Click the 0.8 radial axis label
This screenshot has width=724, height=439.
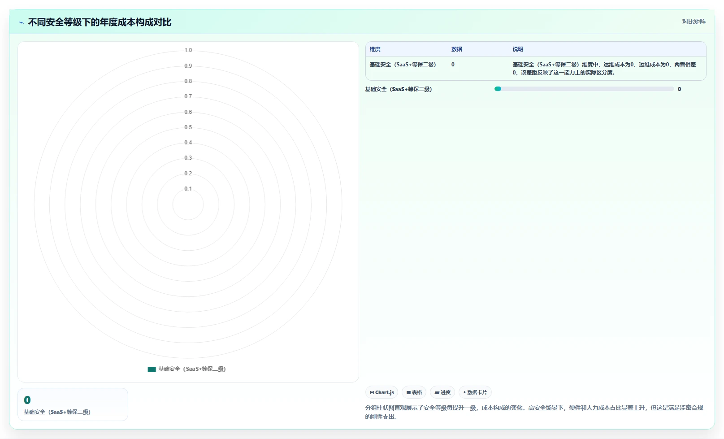[x=188, y=81]
